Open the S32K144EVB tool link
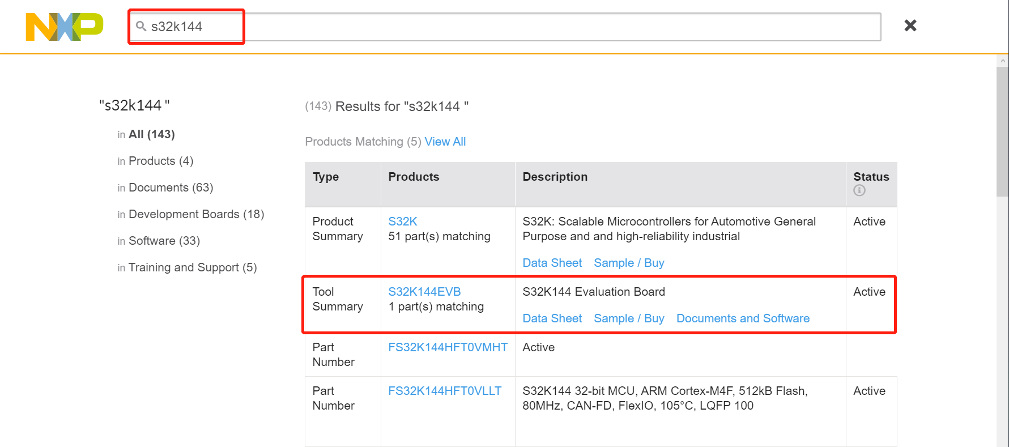 point(424,292)
